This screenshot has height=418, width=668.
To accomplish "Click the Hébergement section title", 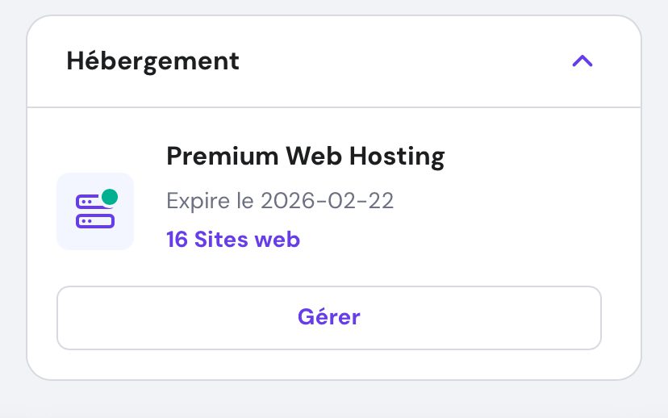I will point(152,61).
